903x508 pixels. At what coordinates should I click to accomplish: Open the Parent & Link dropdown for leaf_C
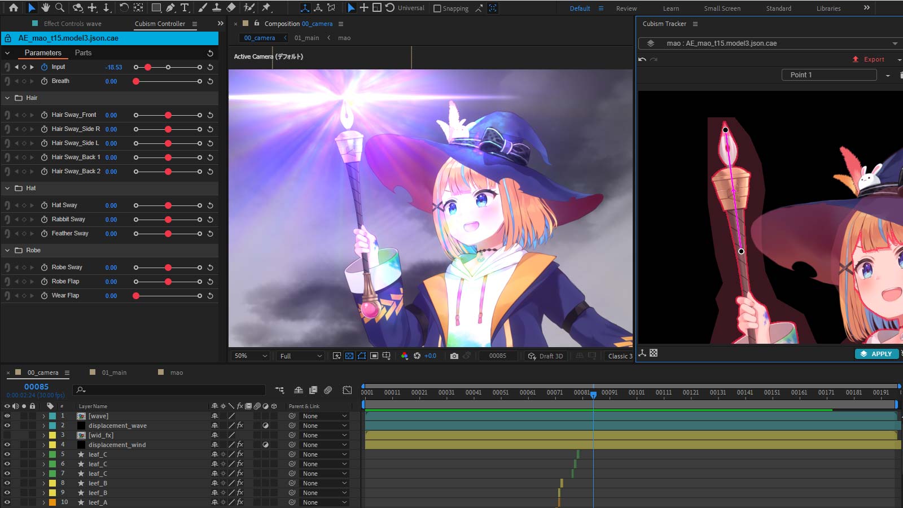tap(325, 454)
